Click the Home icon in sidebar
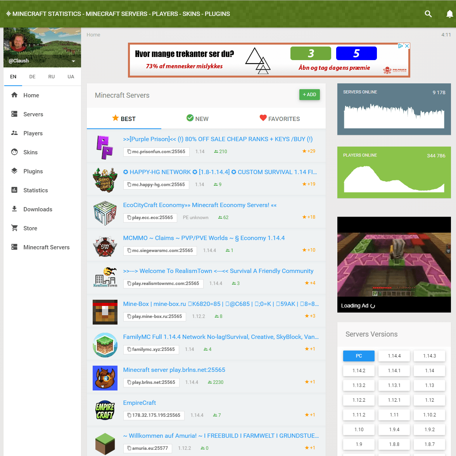The image size is (456, 456). tap(14, 95)
